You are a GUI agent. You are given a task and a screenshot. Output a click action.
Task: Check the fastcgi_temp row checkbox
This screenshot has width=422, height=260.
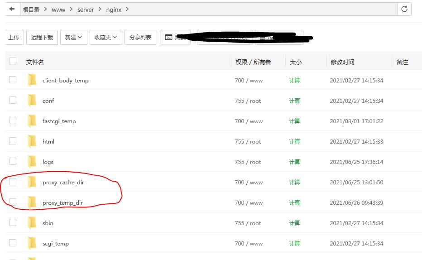[x=13, y=120]
